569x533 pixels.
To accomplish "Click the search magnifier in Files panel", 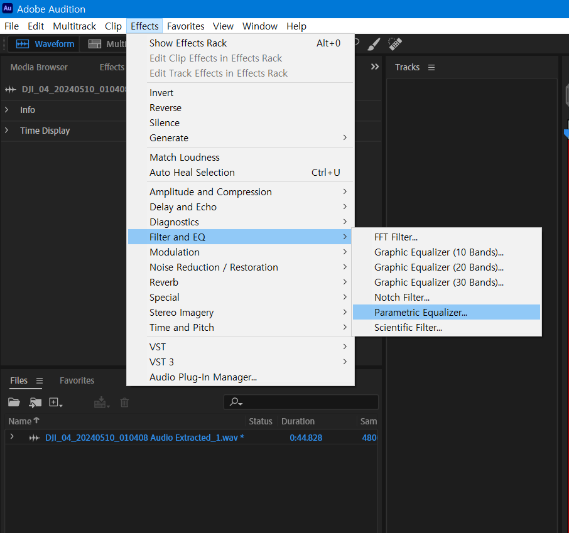I will (236, 402).
